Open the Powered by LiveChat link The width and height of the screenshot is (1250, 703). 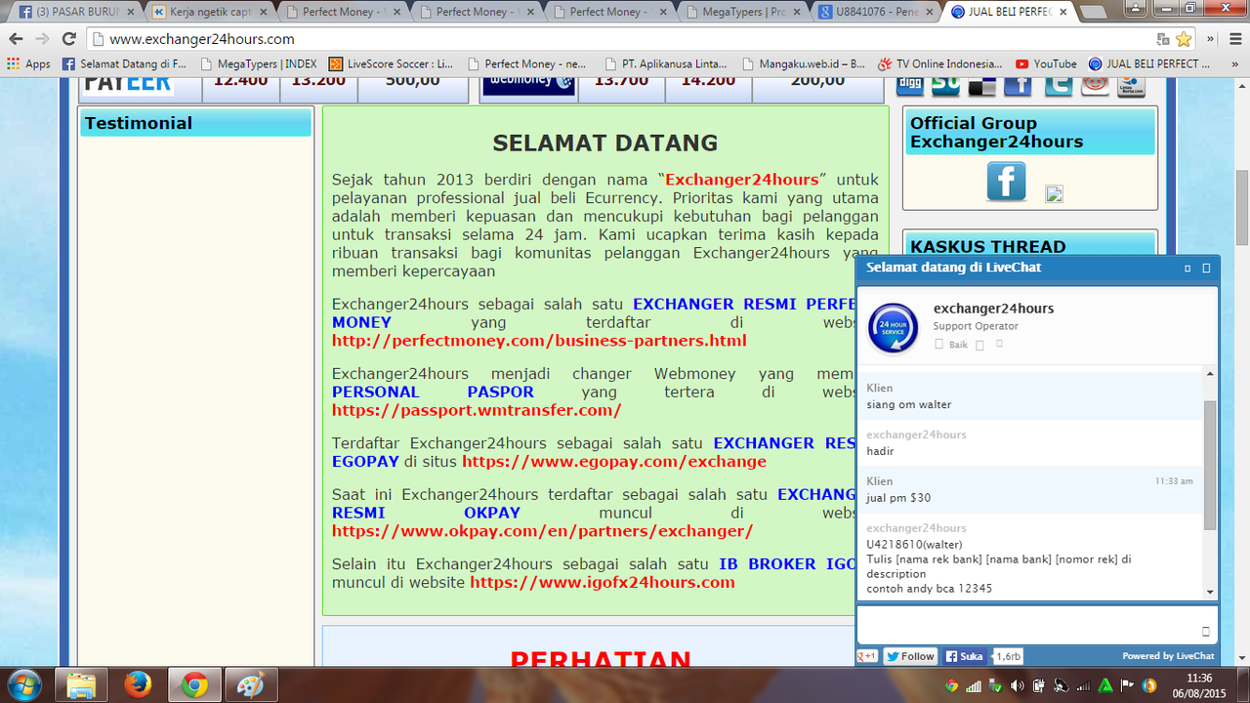1168,656
